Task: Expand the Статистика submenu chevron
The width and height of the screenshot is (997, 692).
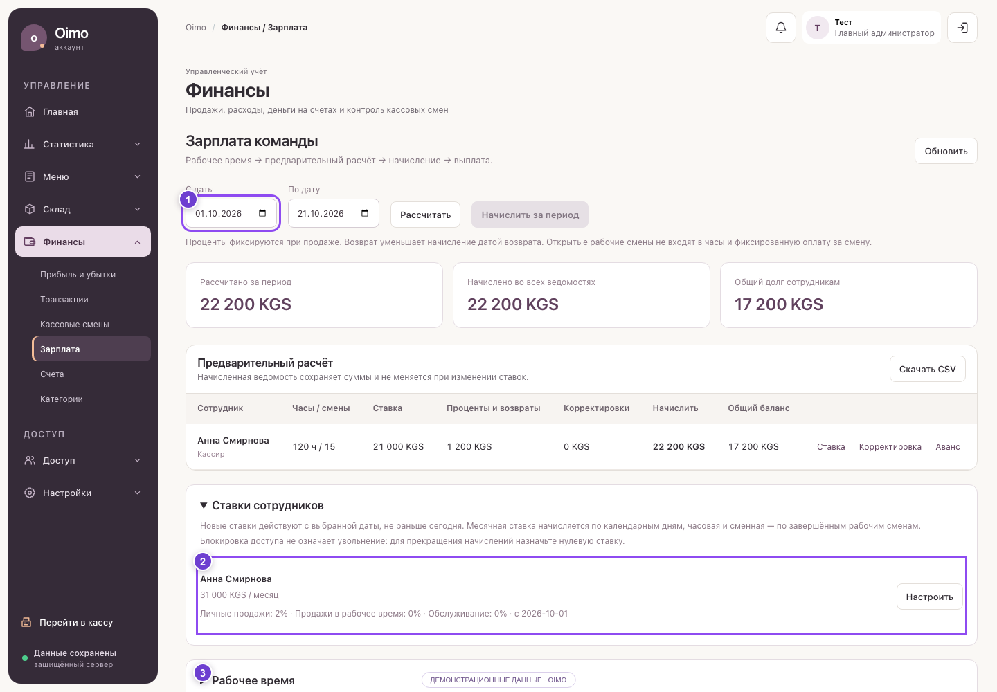Action: [137, 144]
